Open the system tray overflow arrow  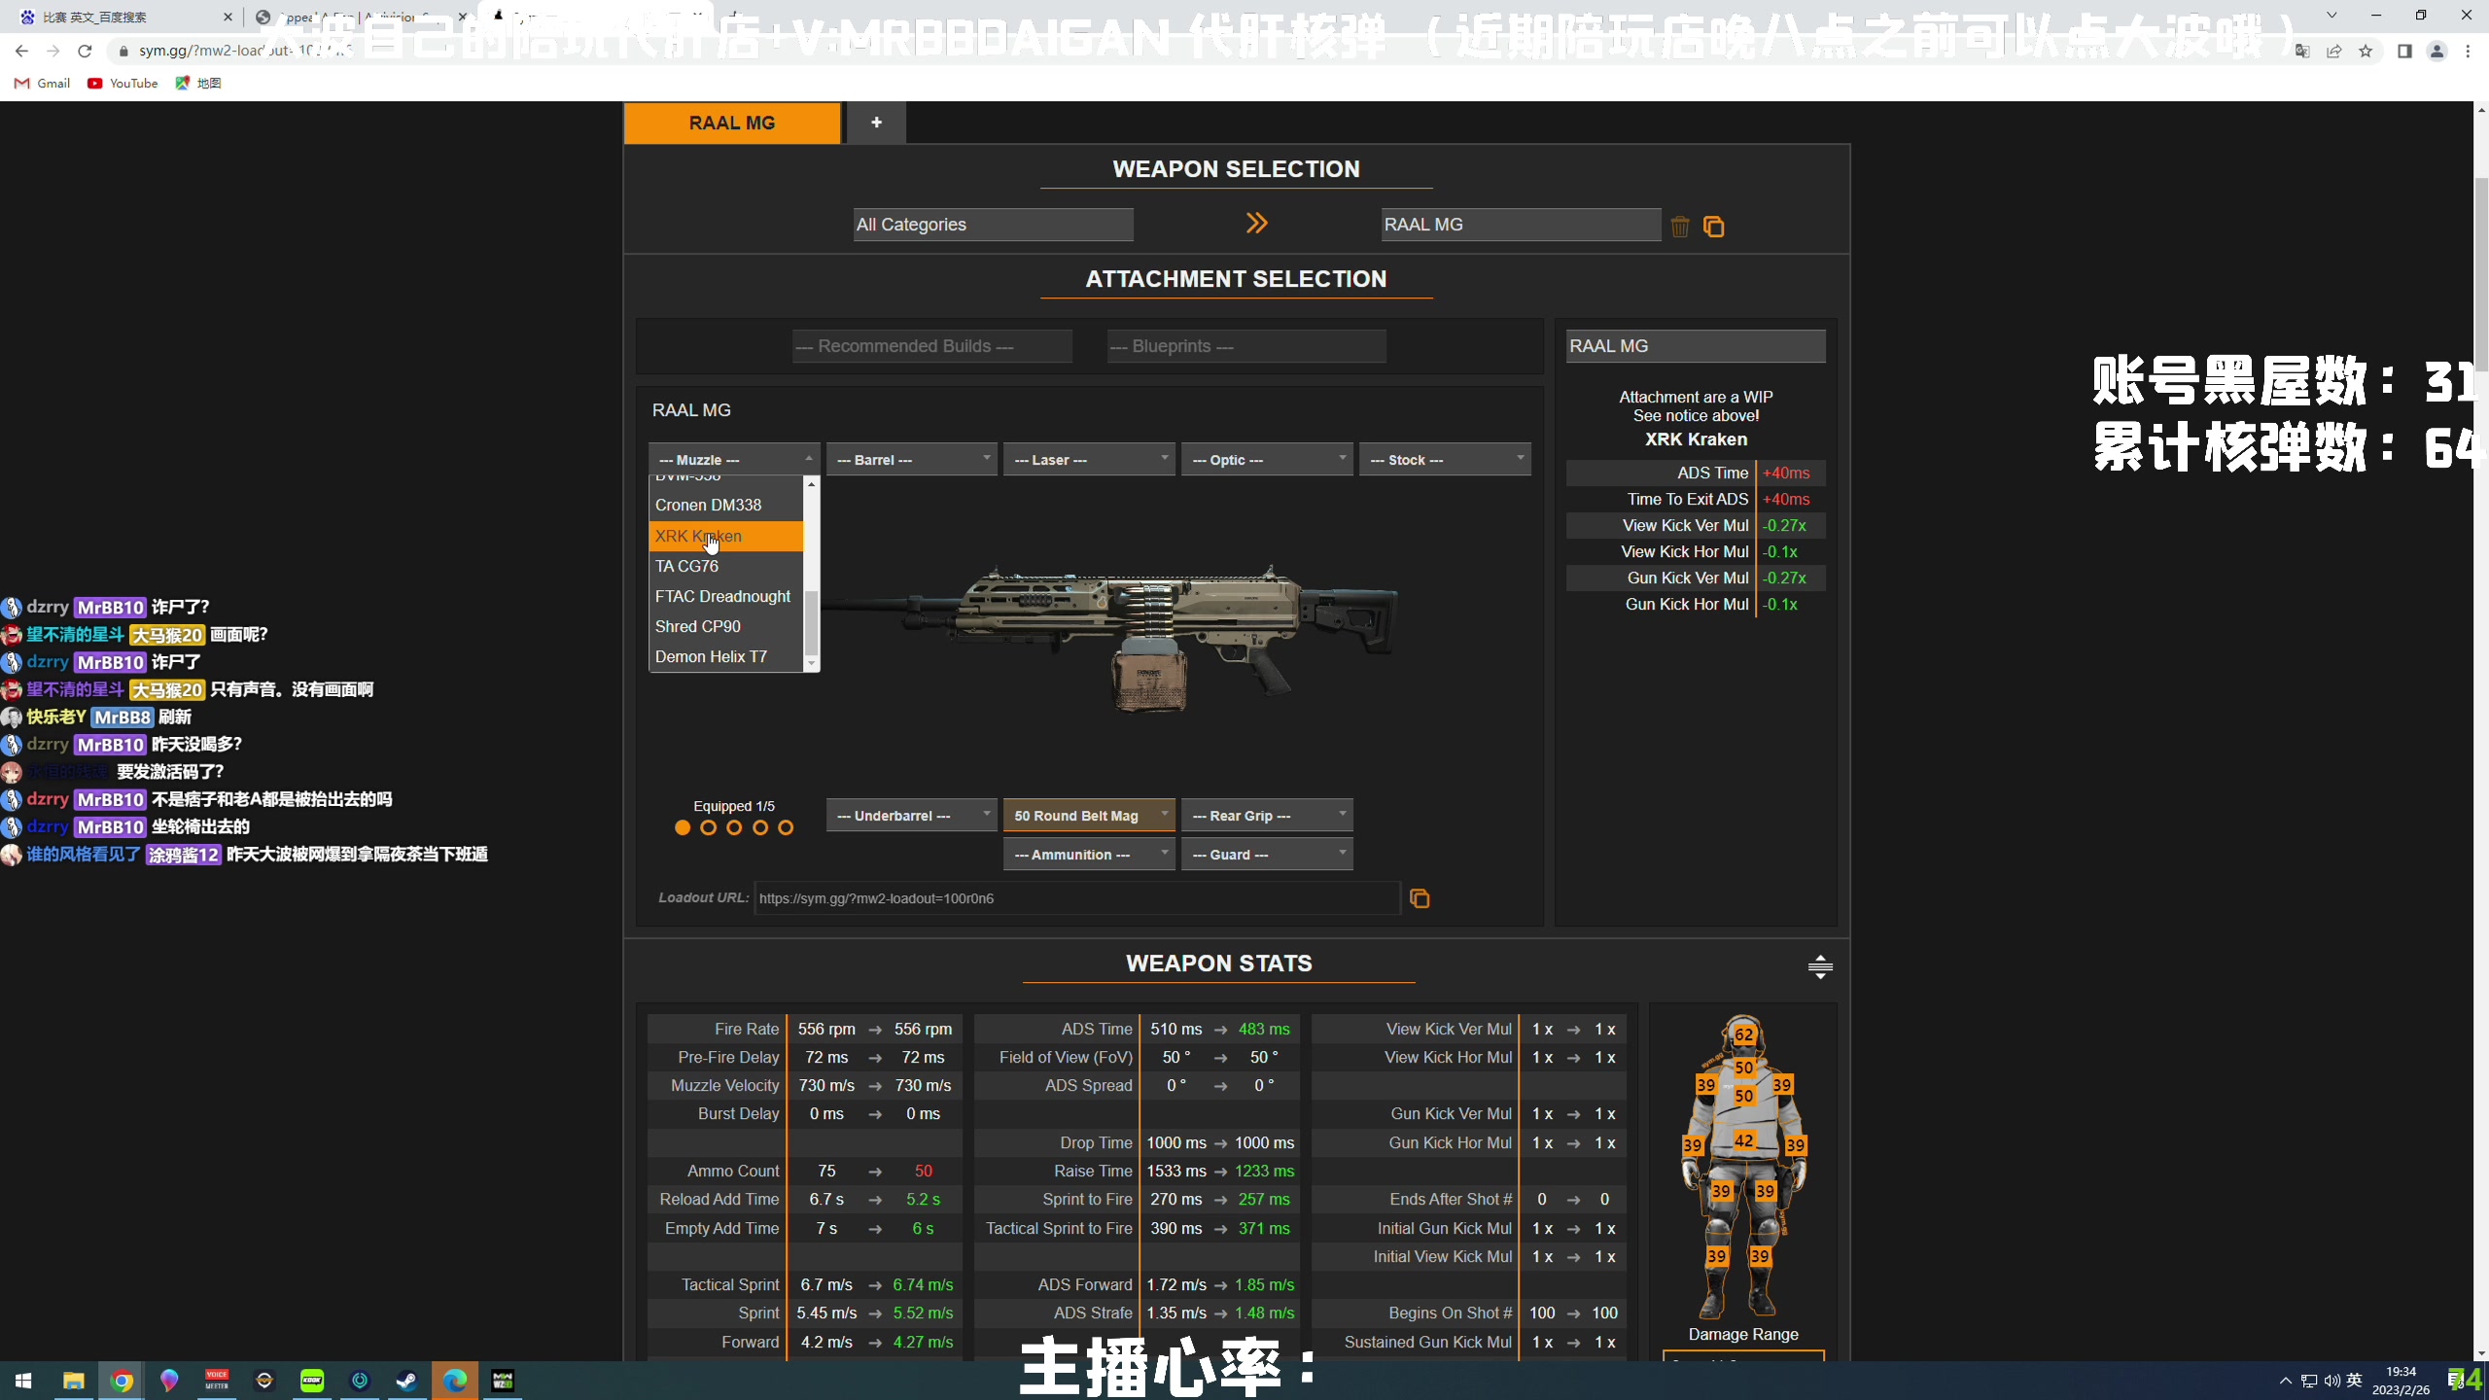tap(2285, 1381)
